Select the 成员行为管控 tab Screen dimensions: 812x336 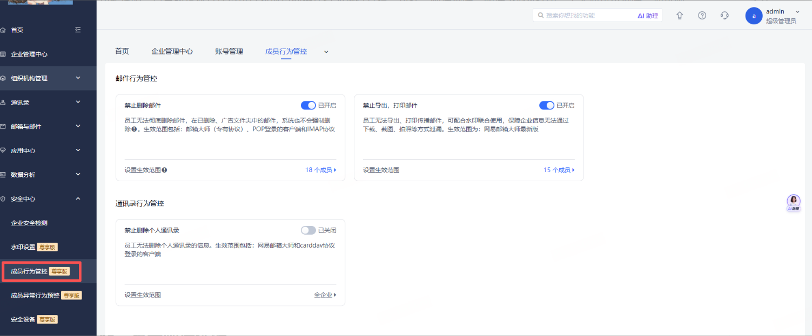pos(286,51)
